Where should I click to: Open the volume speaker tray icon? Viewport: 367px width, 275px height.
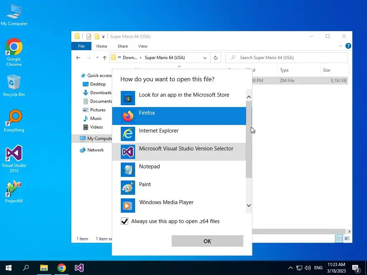(x=308, y=268)
